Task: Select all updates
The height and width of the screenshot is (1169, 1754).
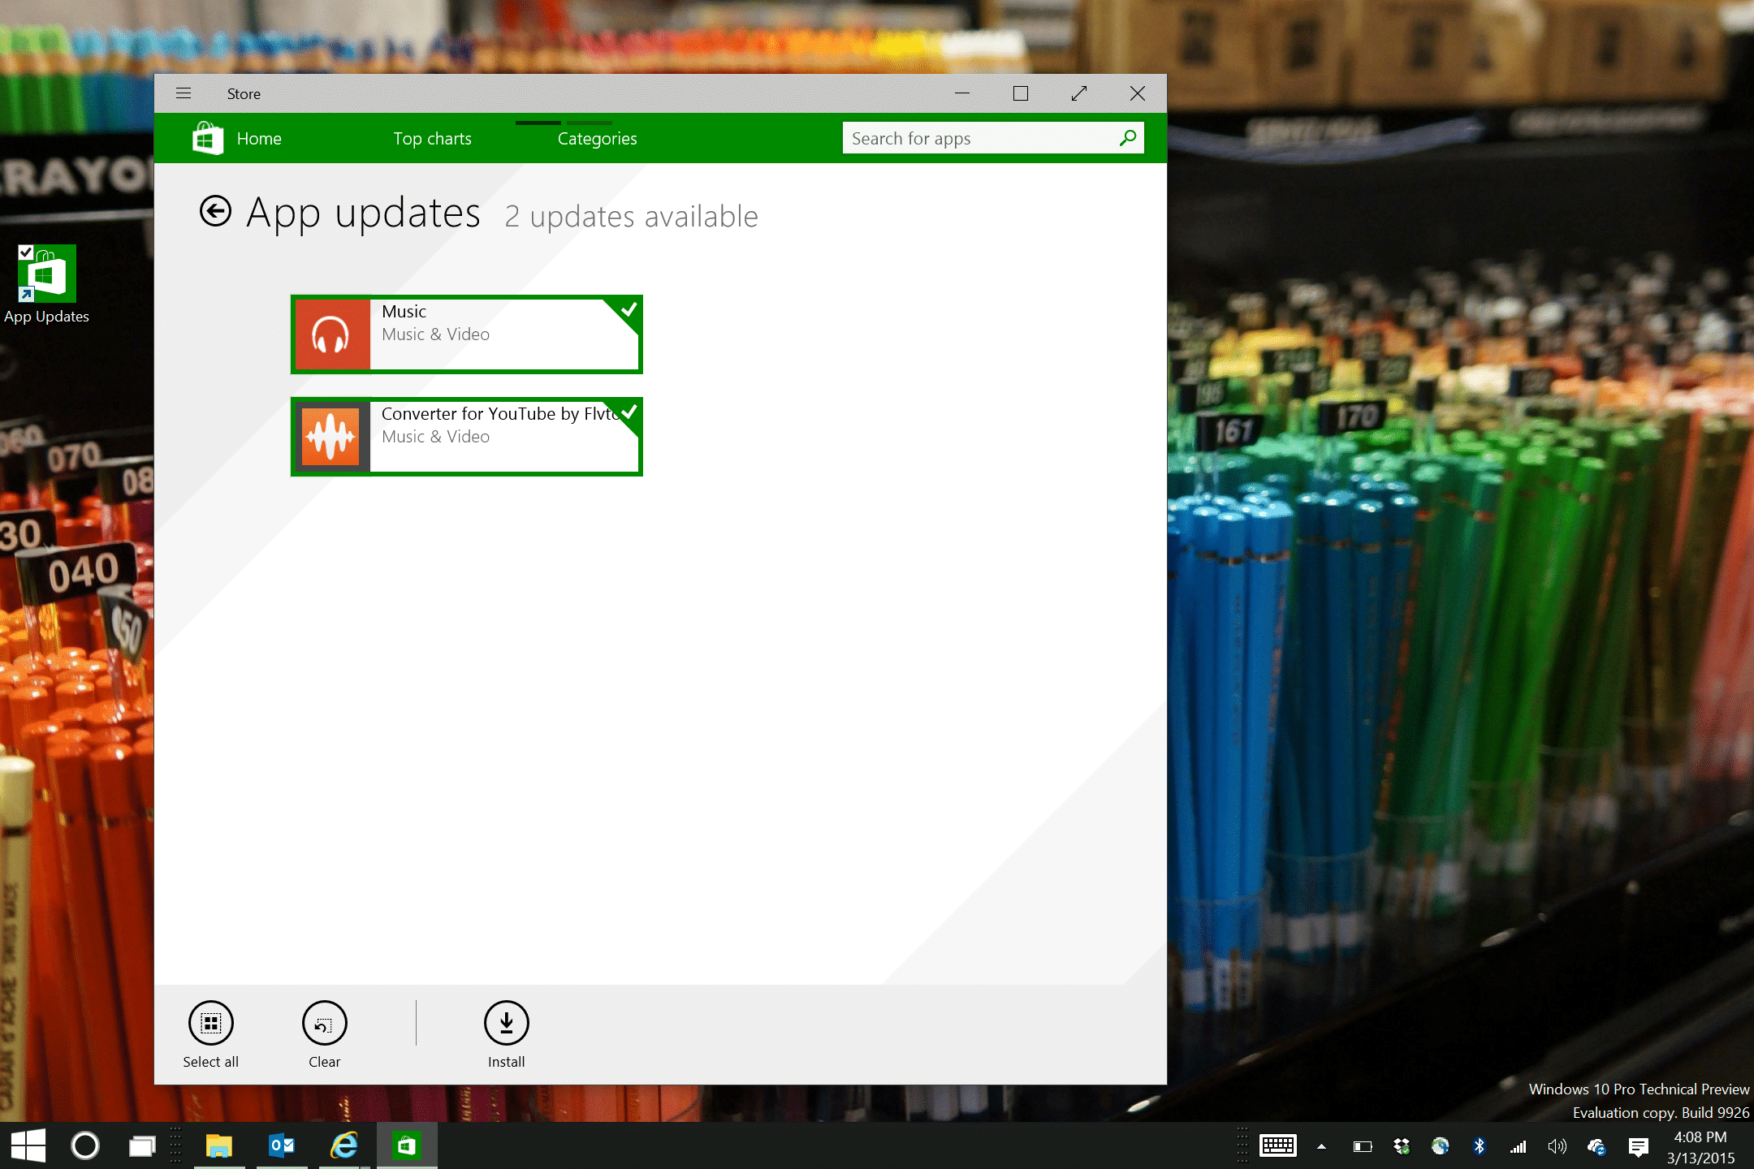Action: coord(211,1033)
